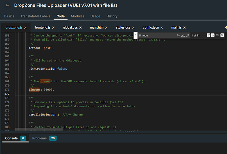
Task: Click the find in selection icon
Action: (217, 35)
